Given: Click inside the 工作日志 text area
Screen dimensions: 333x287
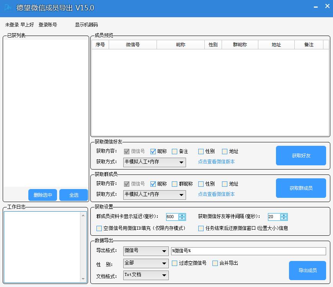Looking at the screenshot, I should 42,247.
